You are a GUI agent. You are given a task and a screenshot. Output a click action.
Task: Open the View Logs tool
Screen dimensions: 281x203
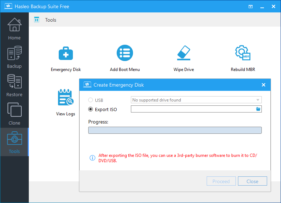[65, 103]
